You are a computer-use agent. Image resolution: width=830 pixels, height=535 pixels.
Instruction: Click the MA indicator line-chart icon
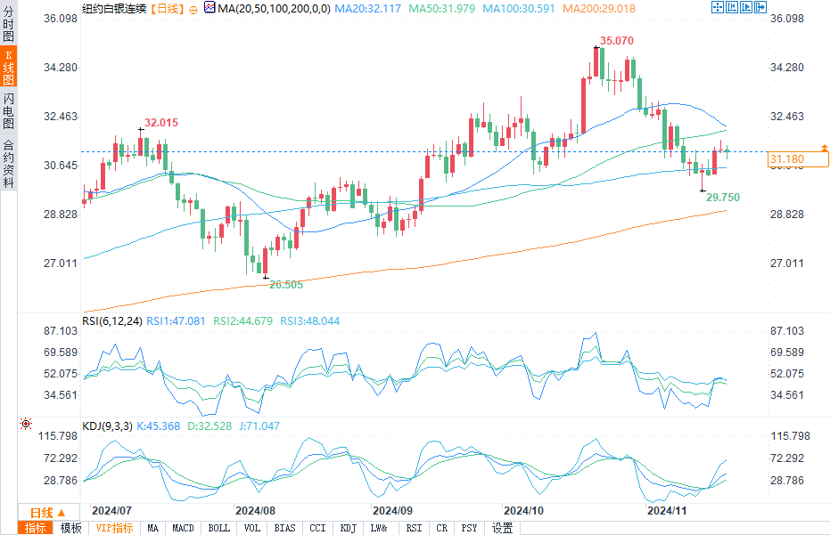[x=210, y=7]
